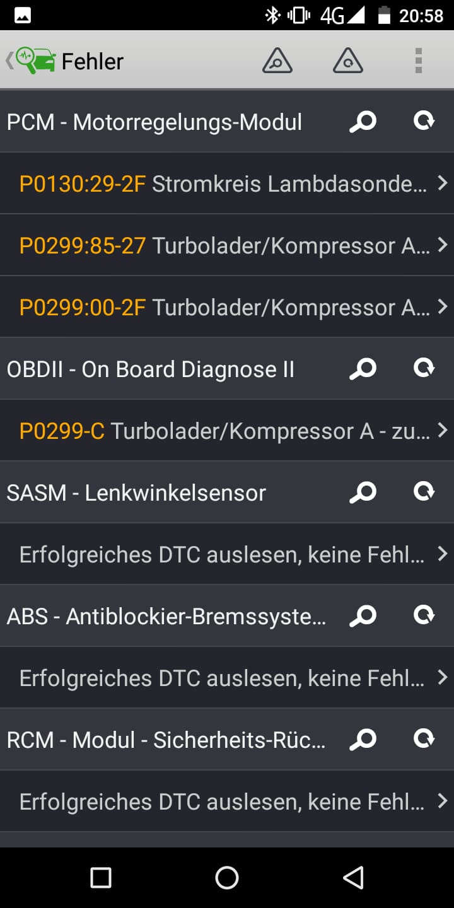Expand P0299-C Turbolader fault chevron
Viewport: 454px width, 908px height.
click(x=442, y=431)
